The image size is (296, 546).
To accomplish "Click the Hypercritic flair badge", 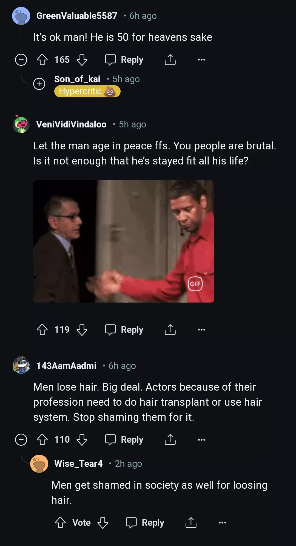I will coord(87,91).
